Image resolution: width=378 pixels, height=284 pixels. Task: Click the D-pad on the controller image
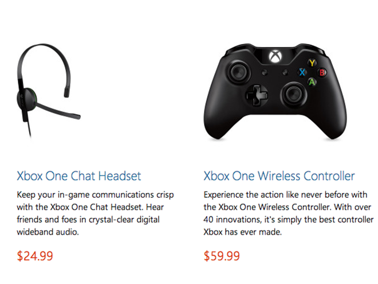[254, 94]
